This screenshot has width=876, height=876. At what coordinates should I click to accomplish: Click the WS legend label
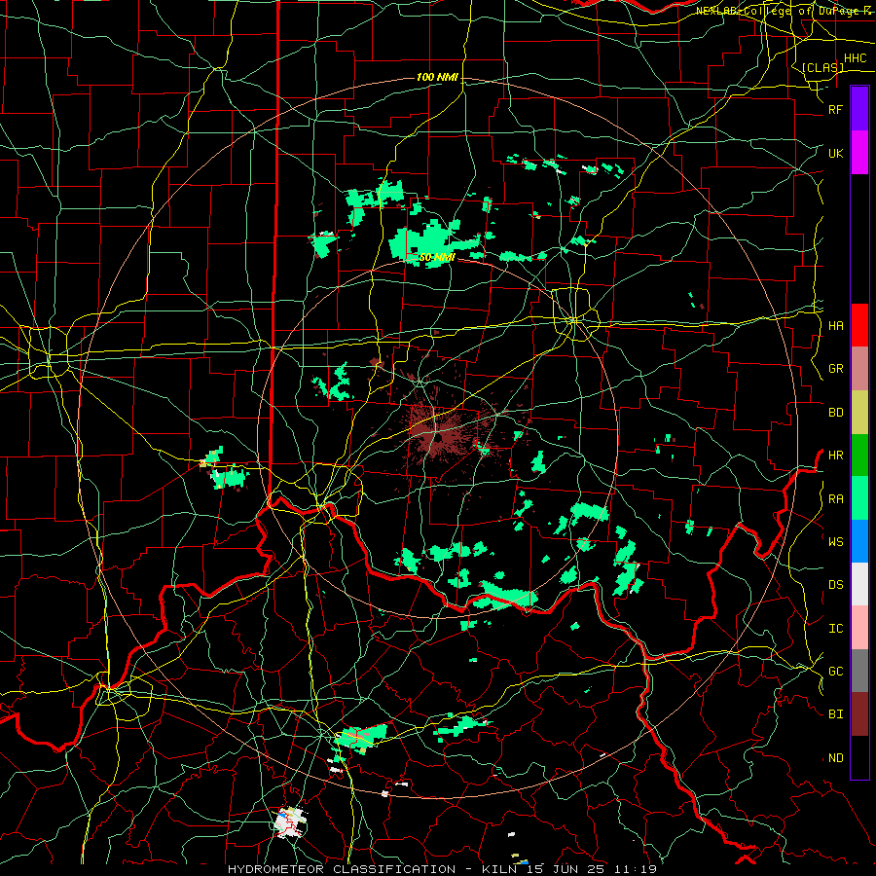[x=835, y=541]
